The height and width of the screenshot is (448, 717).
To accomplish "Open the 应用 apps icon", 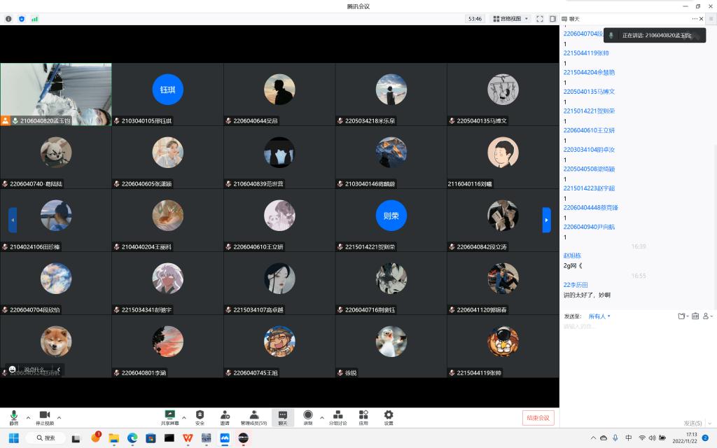I will 363,417.
